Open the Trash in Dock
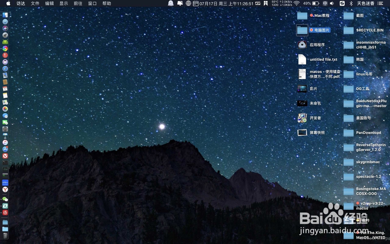The image size is (390, 244). coord(5,235)
